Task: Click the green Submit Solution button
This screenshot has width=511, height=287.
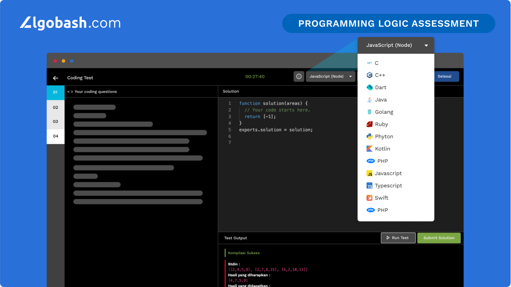Action: click(438, 238)
